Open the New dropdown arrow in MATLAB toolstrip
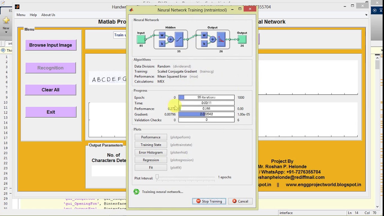 pos(6,32)
